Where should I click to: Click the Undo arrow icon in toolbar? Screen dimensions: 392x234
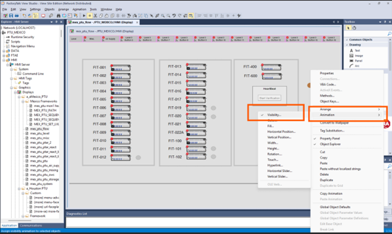click(x=174, y=15)
